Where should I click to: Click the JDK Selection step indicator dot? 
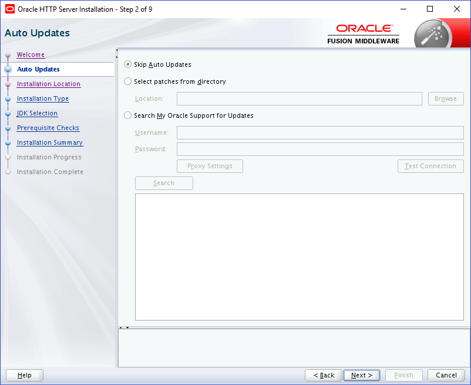pos(8,113)
